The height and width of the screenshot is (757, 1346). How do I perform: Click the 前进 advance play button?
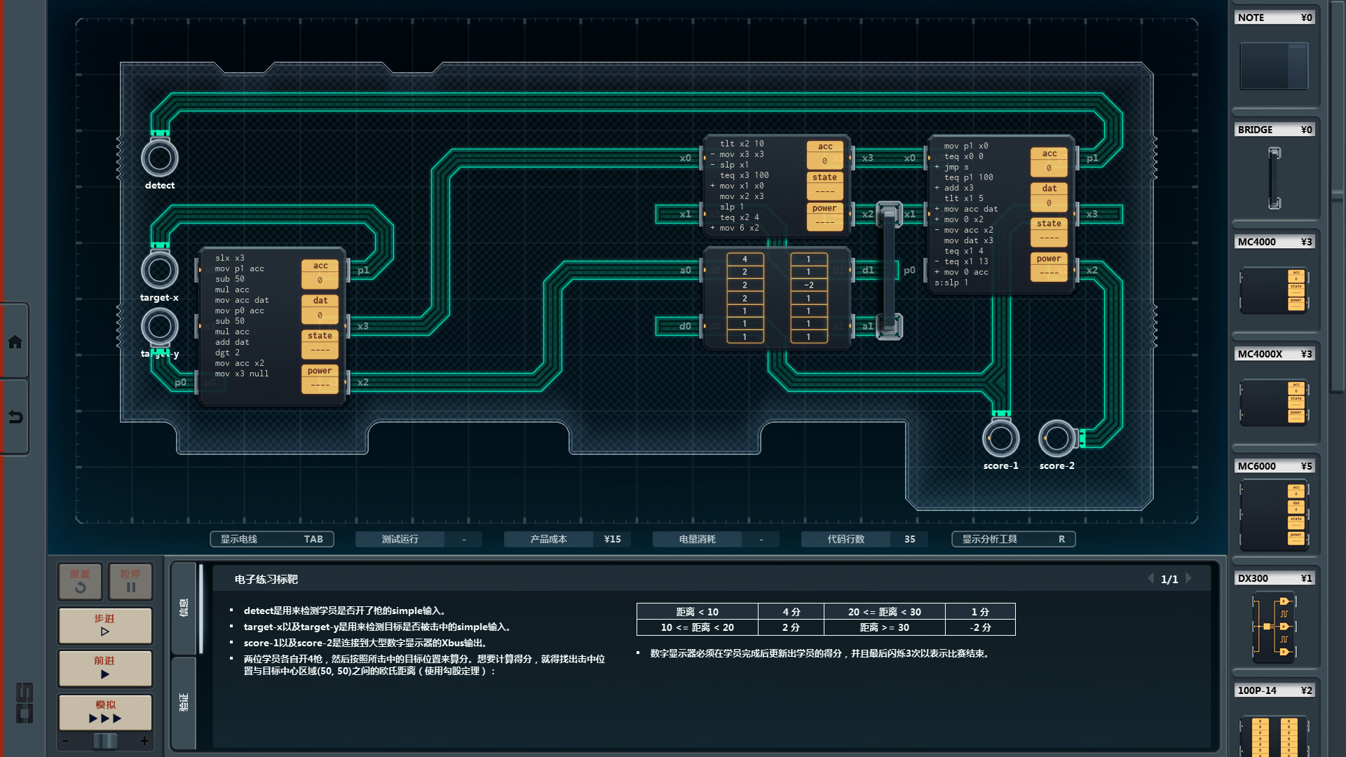pyautogui.click(x=105, y=667)
